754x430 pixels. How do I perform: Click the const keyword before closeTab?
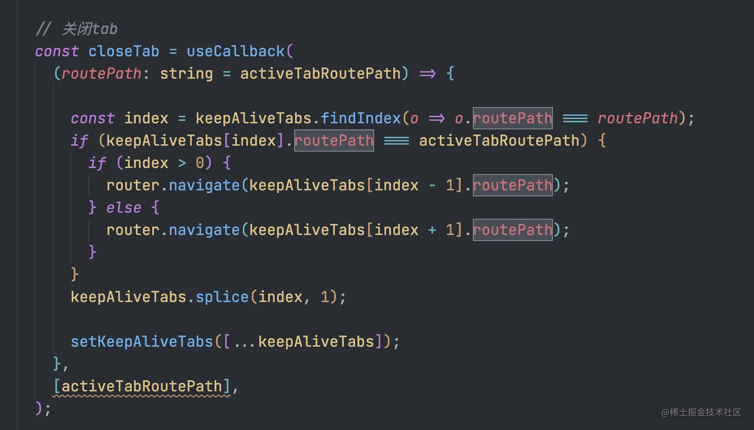click(x=57, y=51)
